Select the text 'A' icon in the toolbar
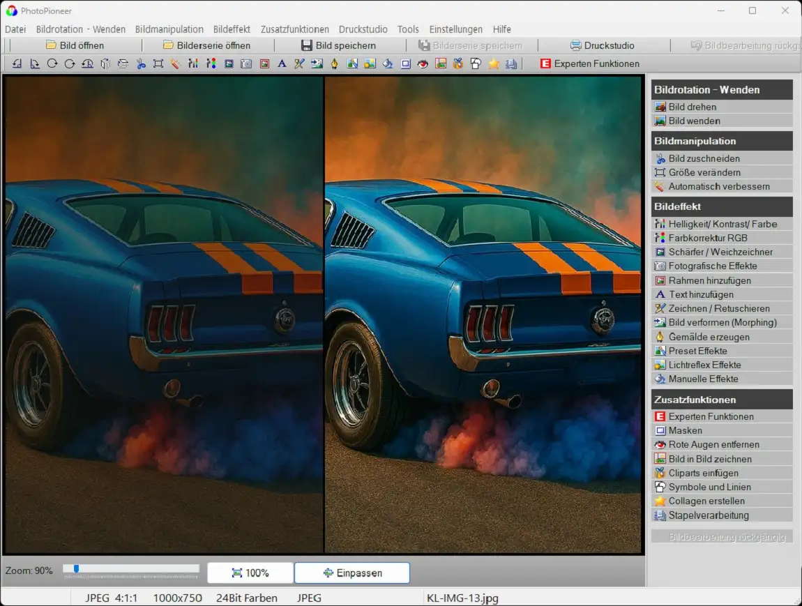 tap(282, 63)
